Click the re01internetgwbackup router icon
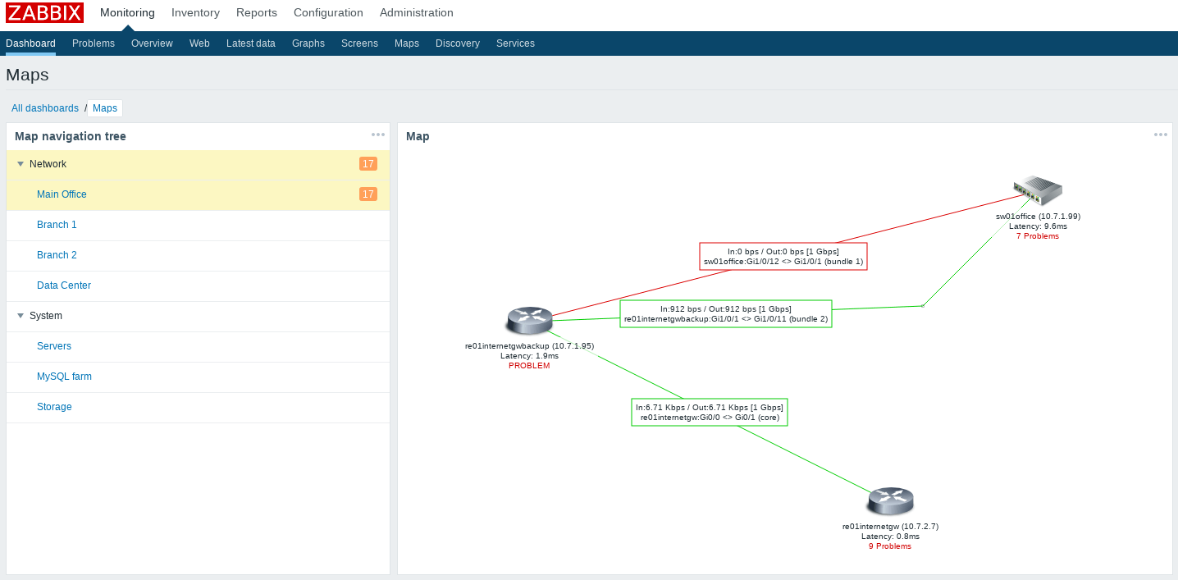The image size is (1178, 580). tap(529, 321)
